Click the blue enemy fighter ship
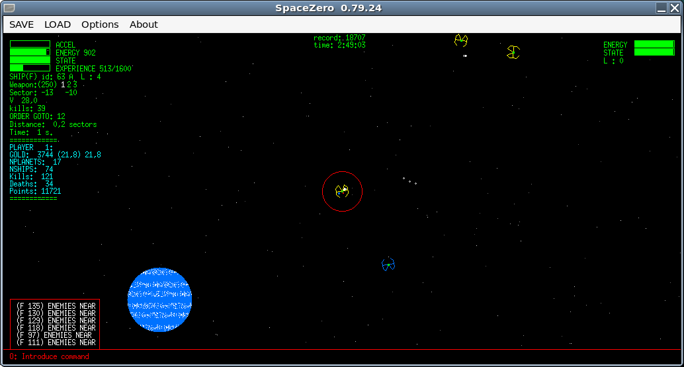 click(x=388, y=264)
